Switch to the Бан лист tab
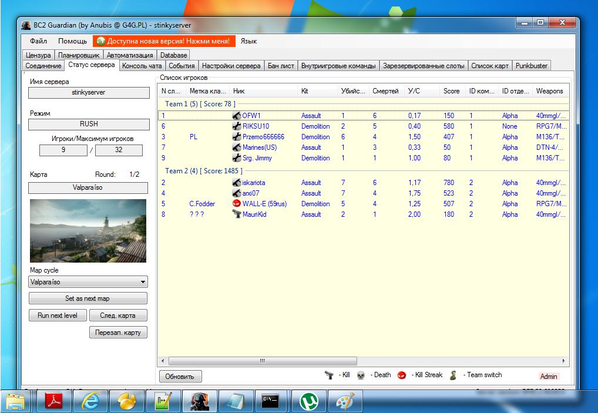Image resolution: width=598 pixels, height=413 pixels. (x=281, y=66)
